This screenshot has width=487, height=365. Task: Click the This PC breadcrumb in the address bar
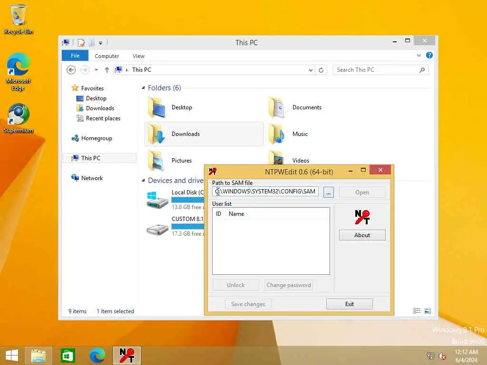click(x=142, y=70)
